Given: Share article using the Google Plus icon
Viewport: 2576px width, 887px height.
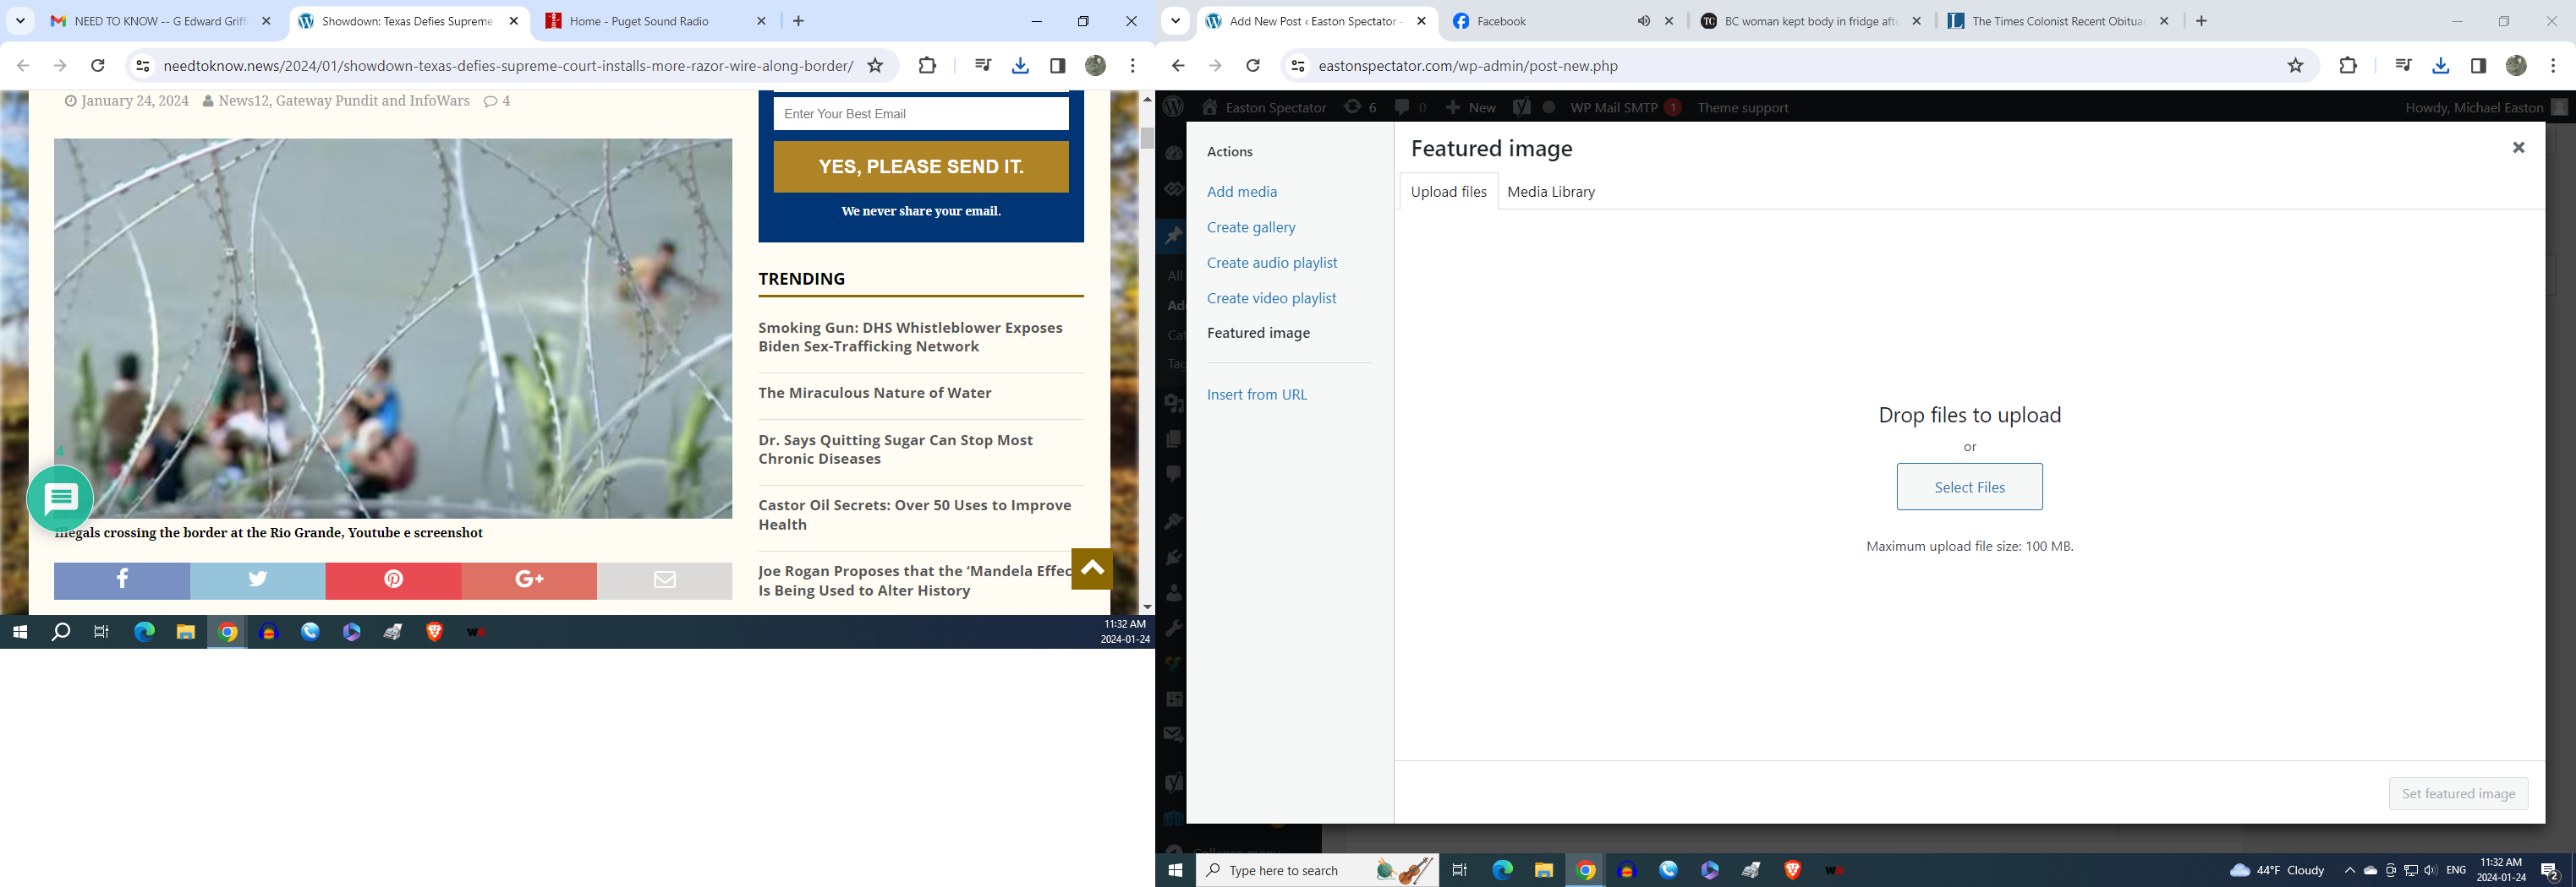Looking at the screenshot, I should click(x=529, y=580).
